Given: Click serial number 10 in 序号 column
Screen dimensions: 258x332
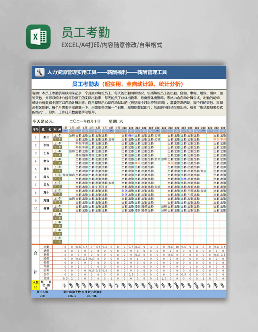Looking at the screenshot, I should 35,209.
